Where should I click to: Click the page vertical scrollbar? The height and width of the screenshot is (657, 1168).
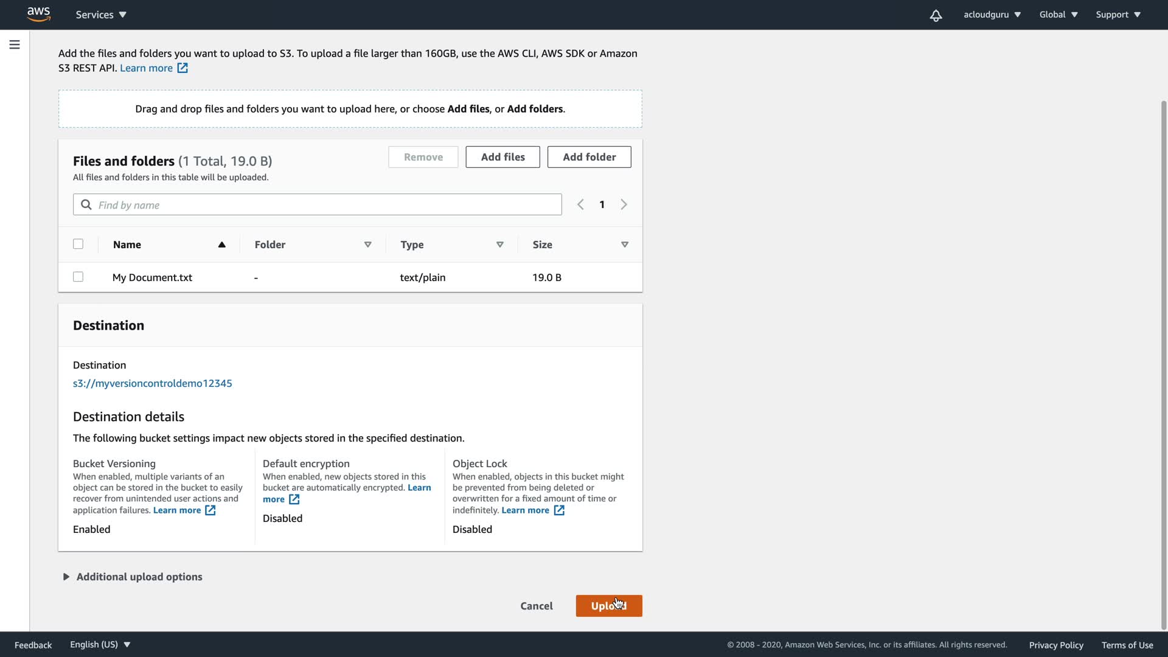(1163, 365)
